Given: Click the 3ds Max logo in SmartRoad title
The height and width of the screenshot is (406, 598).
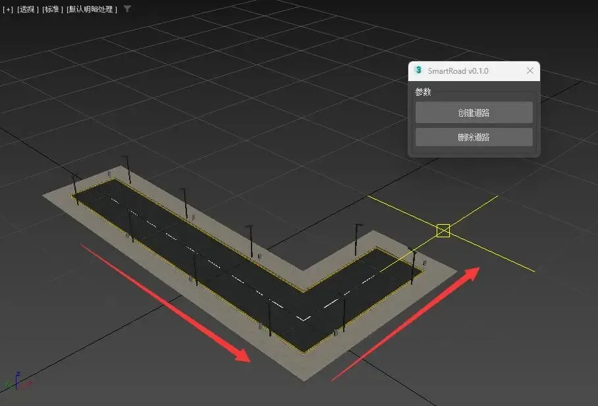Looking at the screenshot, I should click(418, 71).
